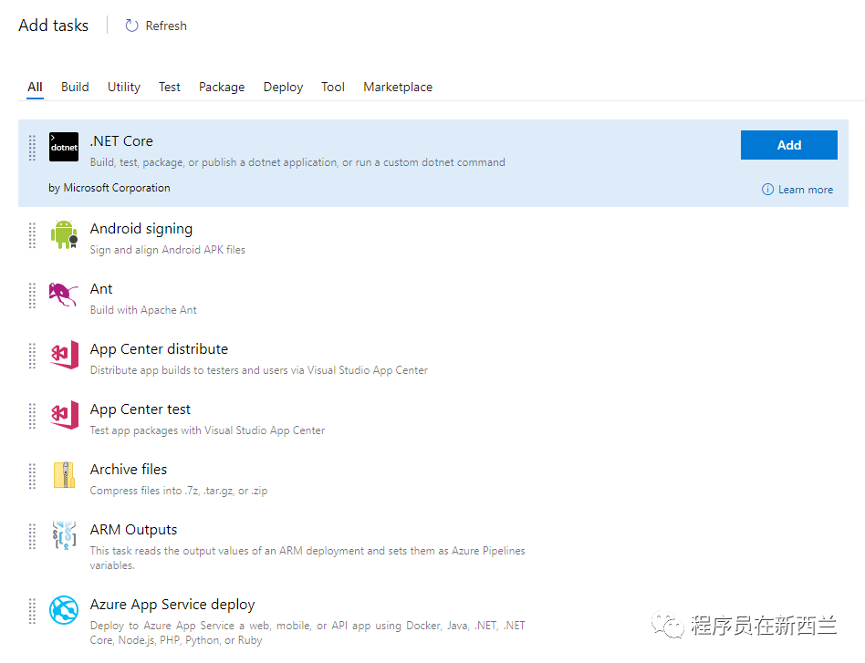
Task: Open the Utility tab
Action: 124,88
